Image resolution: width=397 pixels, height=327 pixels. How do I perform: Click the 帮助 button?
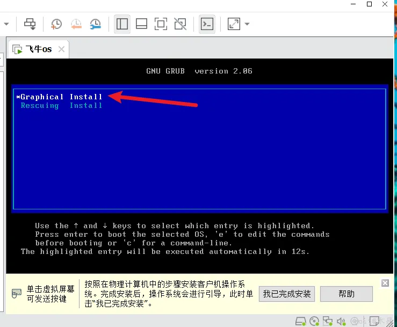coord(347,294)
